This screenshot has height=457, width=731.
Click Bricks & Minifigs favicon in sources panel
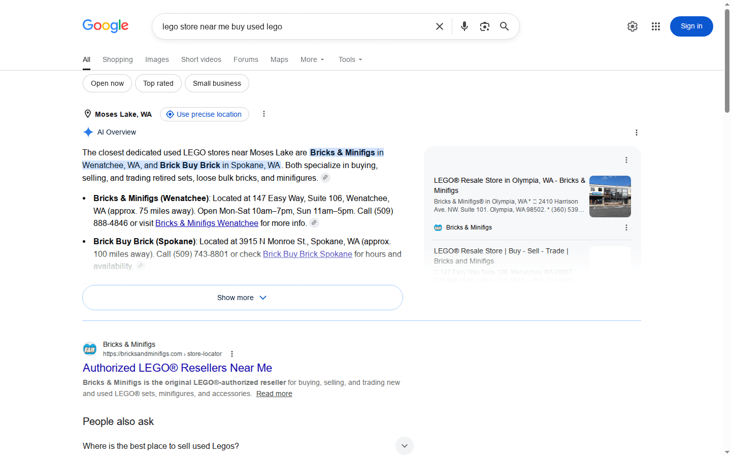click(x=438, y=227)
